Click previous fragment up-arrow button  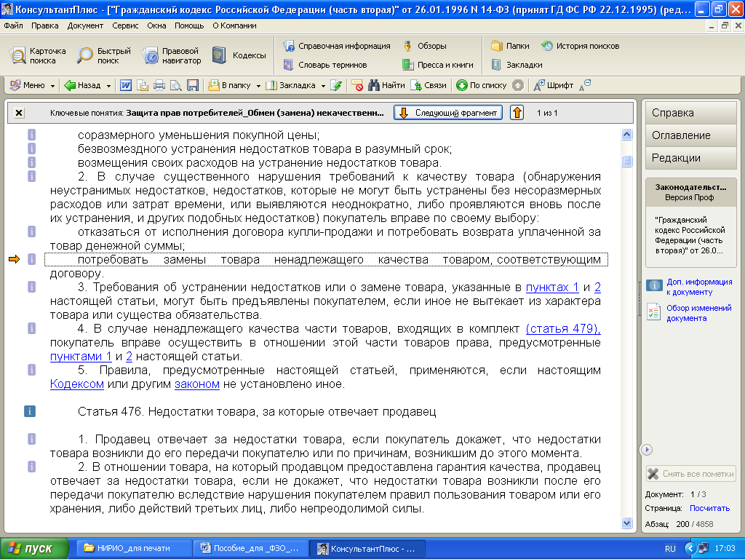tap(517, 113)
